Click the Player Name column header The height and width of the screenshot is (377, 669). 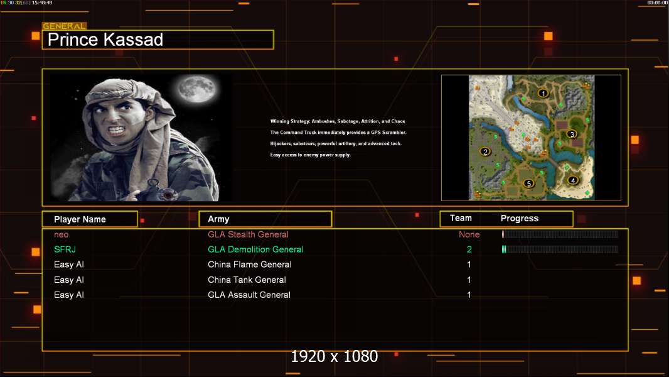pos(90,219)
